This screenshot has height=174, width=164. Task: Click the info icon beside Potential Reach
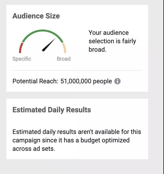(x=117, y=81)
